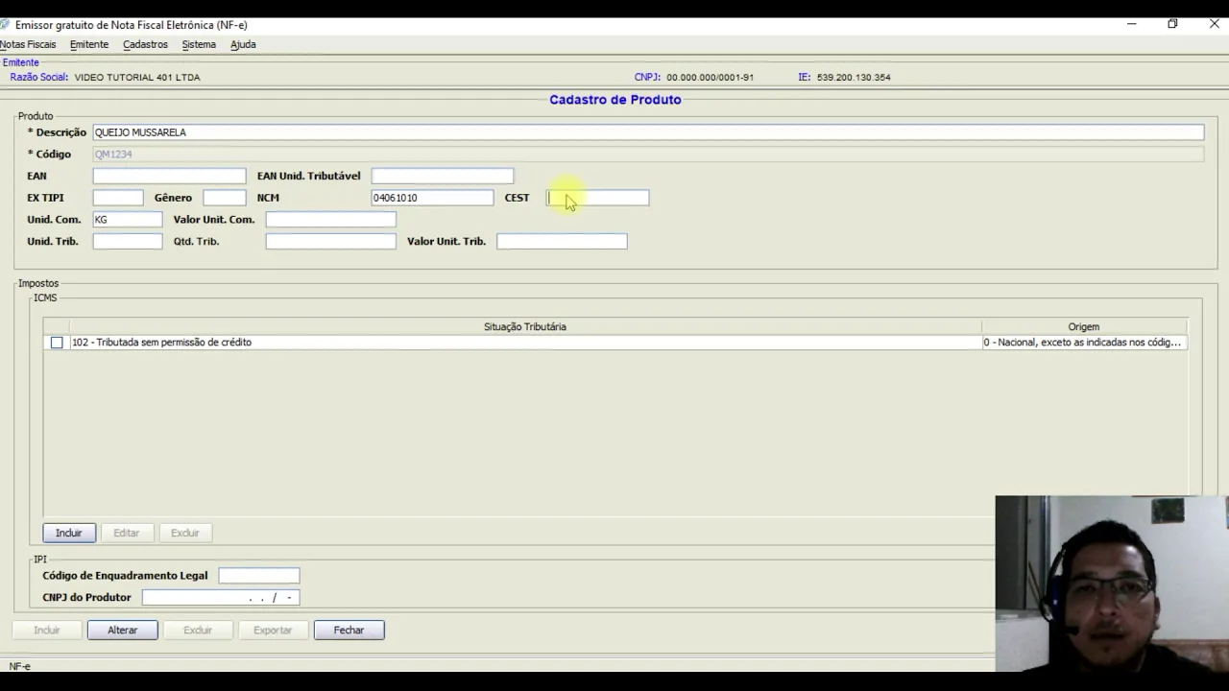
Task: Click the CEST input field
Action: tap(598, 198)
